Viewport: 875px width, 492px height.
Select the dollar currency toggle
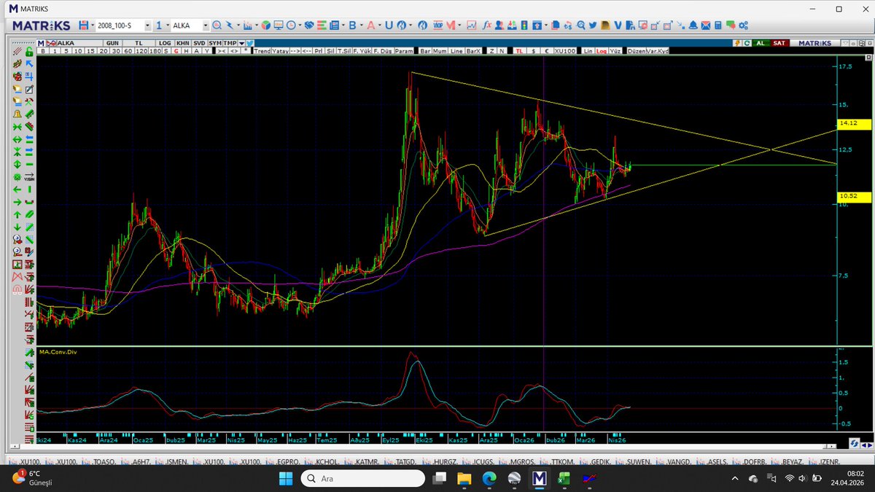click(x=533, y=51)
